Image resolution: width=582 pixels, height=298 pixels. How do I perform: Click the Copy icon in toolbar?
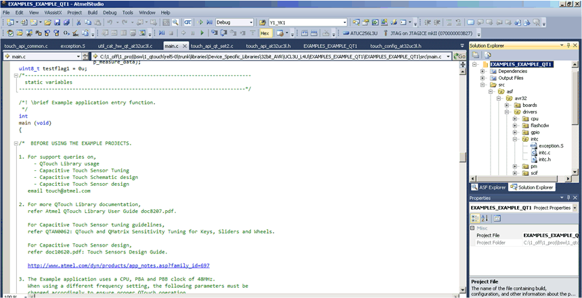(88, 22)
